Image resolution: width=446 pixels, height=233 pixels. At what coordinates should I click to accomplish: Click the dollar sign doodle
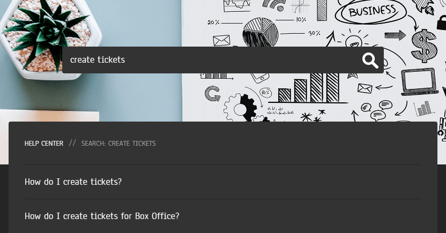(423, 46)
